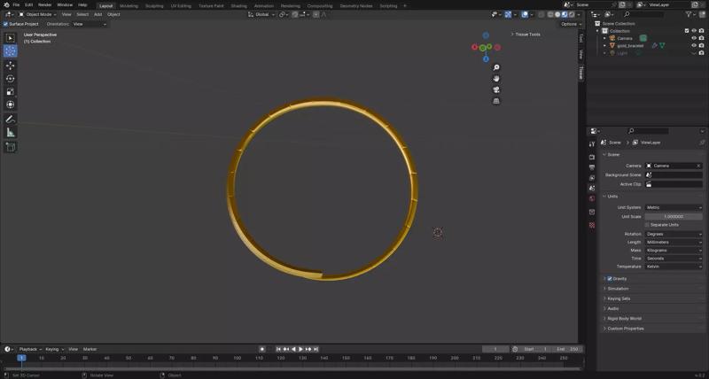Toggle Surface Project checkbox
The image size is (709, 379).
[x=6, y=24]
